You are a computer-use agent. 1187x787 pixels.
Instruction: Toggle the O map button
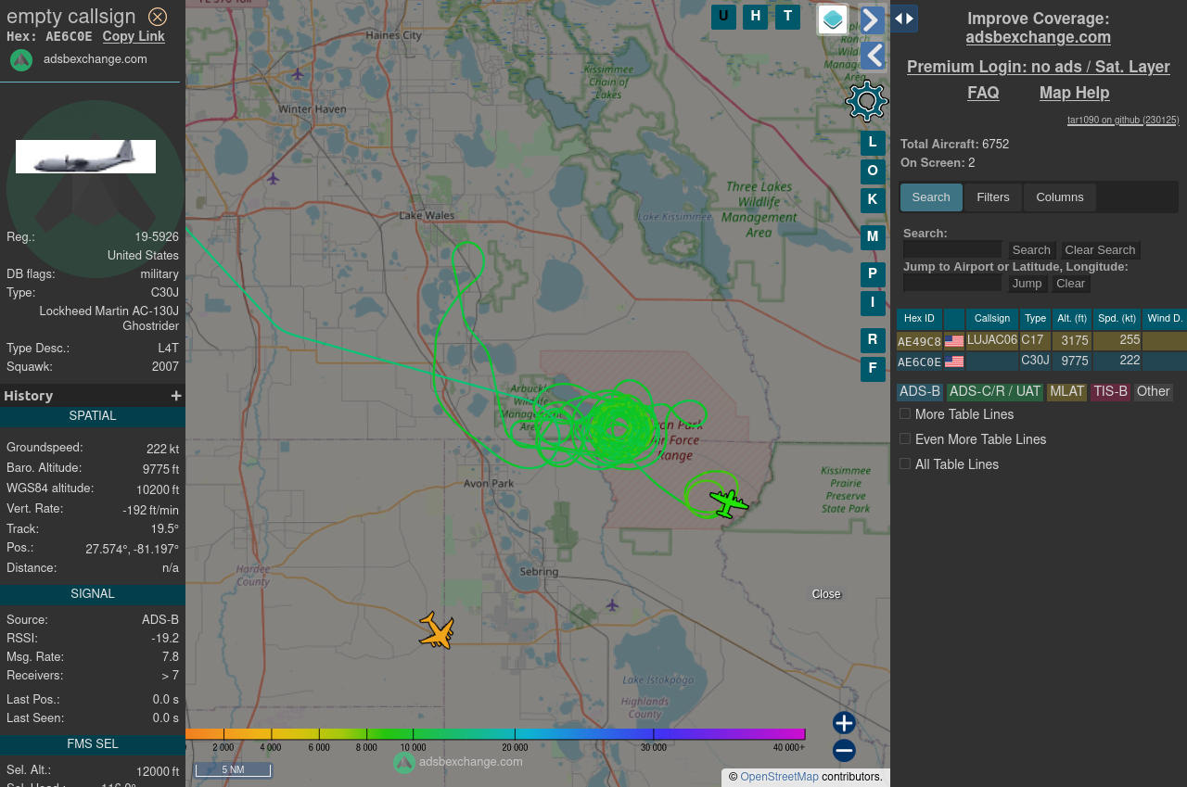873,171
